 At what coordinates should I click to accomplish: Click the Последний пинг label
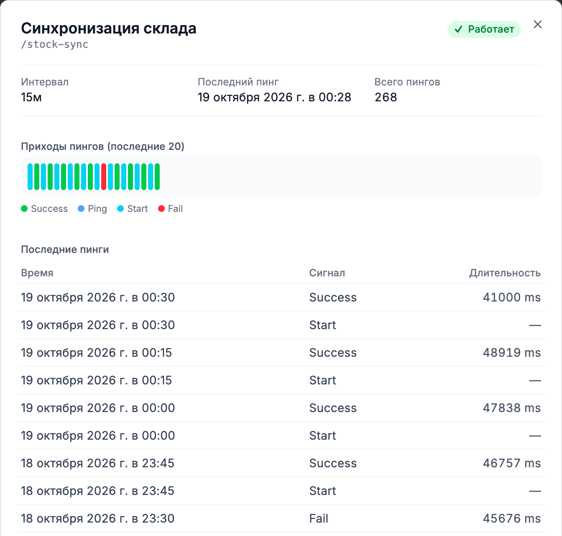click(238, 82)
